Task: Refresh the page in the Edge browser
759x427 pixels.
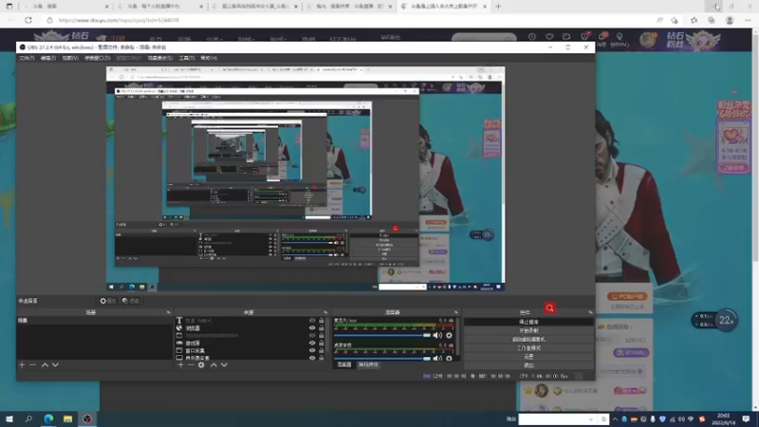Action: pyautogui.click(x=28, y=20)
